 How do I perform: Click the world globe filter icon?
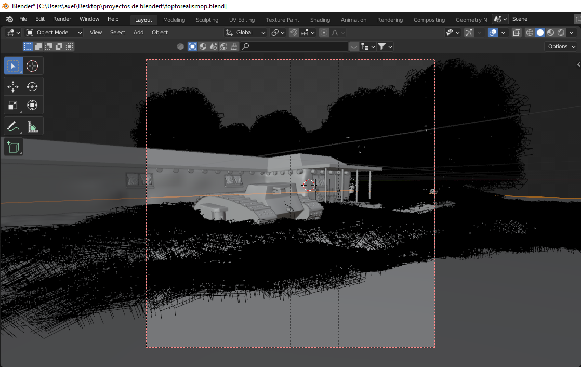[223, 46]
